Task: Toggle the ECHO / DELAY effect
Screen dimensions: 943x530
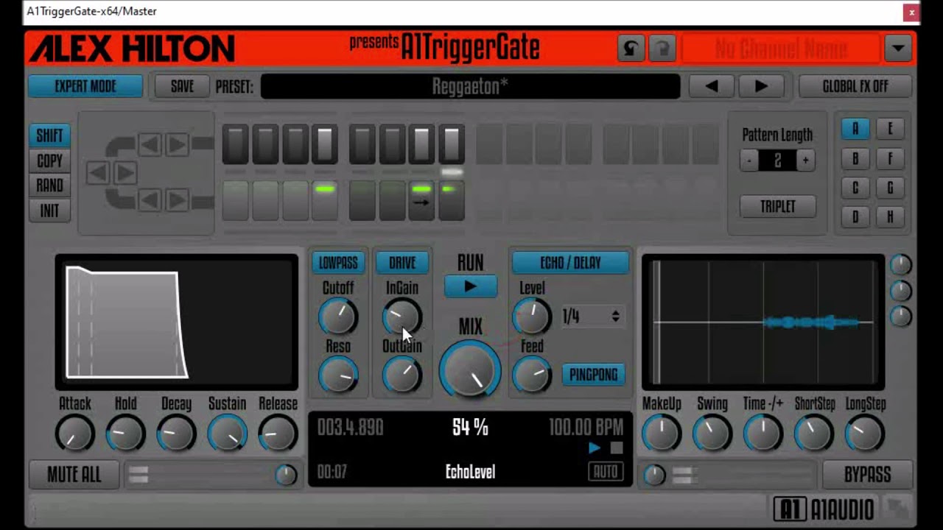Action: tap(570, 262)
